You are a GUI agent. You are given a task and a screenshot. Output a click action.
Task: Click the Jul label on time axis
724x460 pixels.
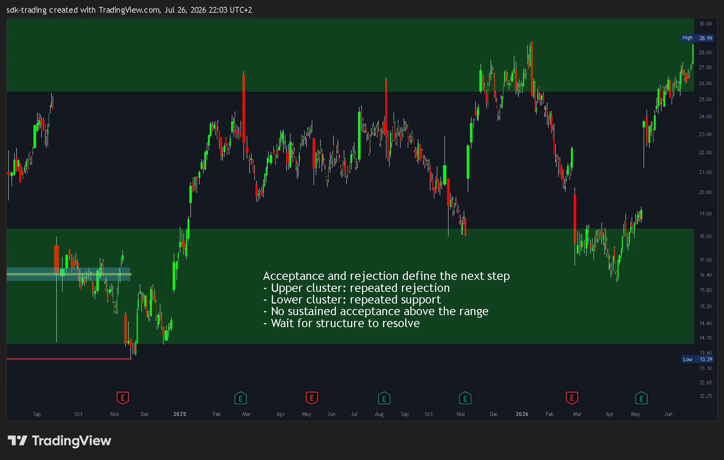tap(354, 414)
